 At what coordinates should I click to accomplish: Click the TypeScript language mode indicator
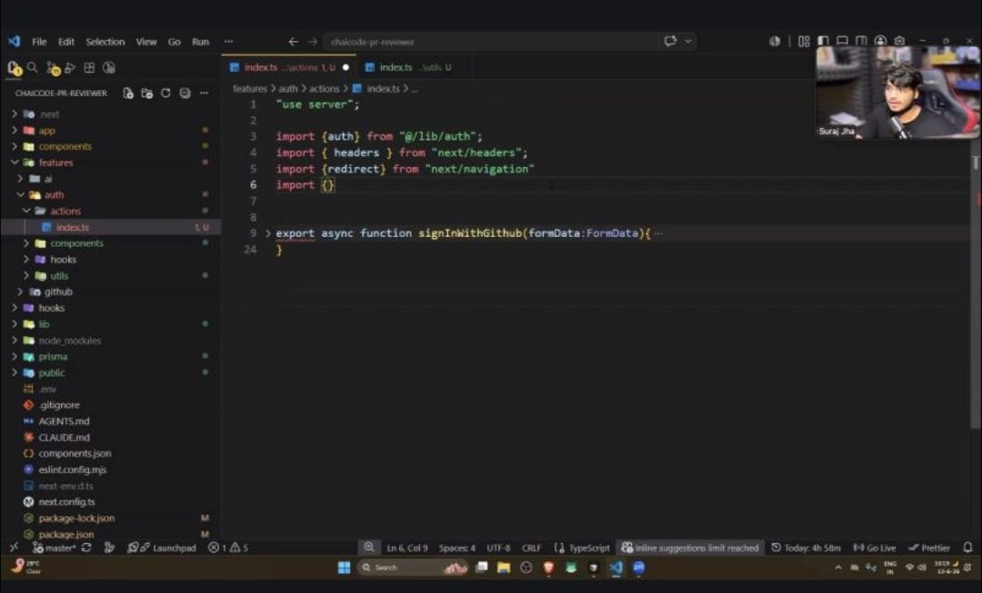click(x=582, y=548)
